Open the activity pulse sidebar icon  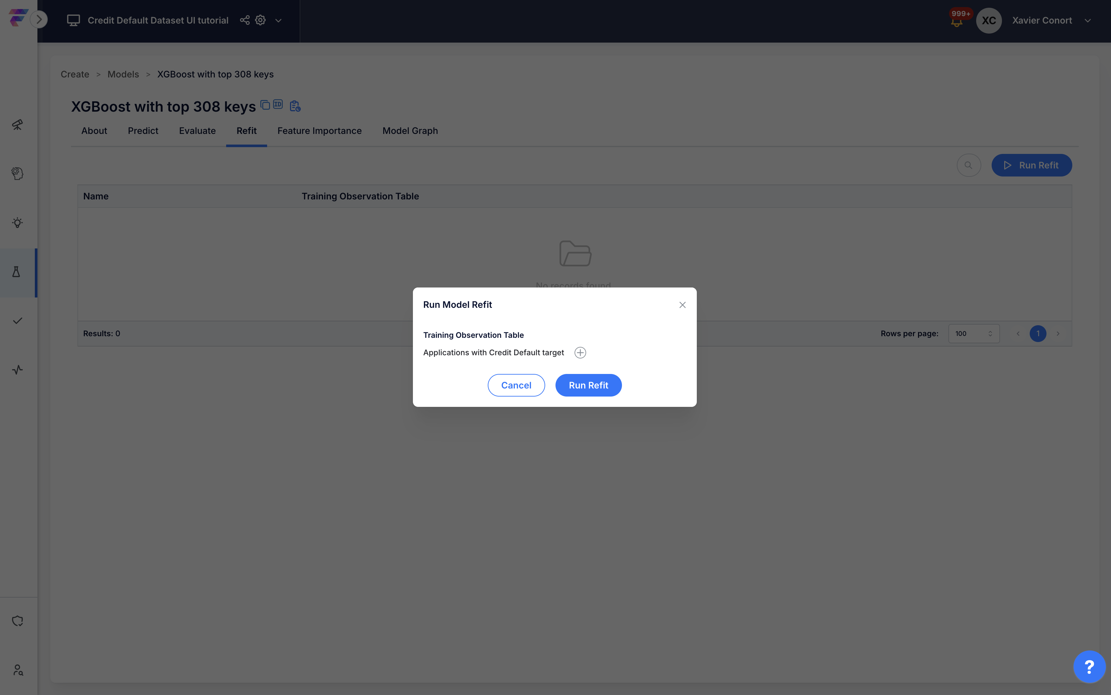17,369
